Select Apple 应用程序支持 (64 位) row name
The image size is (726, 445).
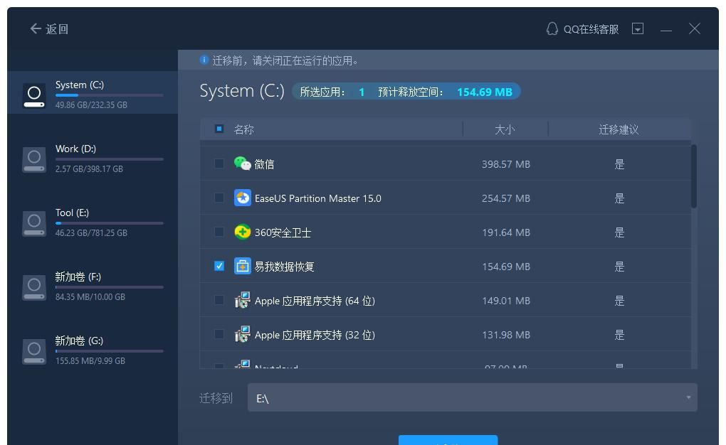[315, 301]
